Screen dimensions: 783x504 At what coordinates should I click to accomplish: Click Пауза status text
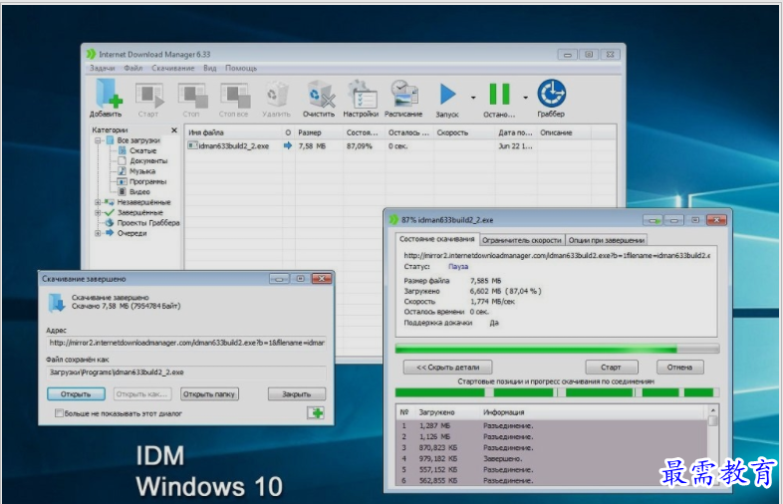tap(458, 267)
